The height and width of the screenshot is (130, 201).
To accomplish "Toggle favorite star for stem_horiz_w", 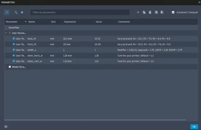I will [x=14, y=55].
